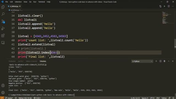This screenshot has height=99, width=176.
Task: Open the Help menu
Action: (48, 2)
